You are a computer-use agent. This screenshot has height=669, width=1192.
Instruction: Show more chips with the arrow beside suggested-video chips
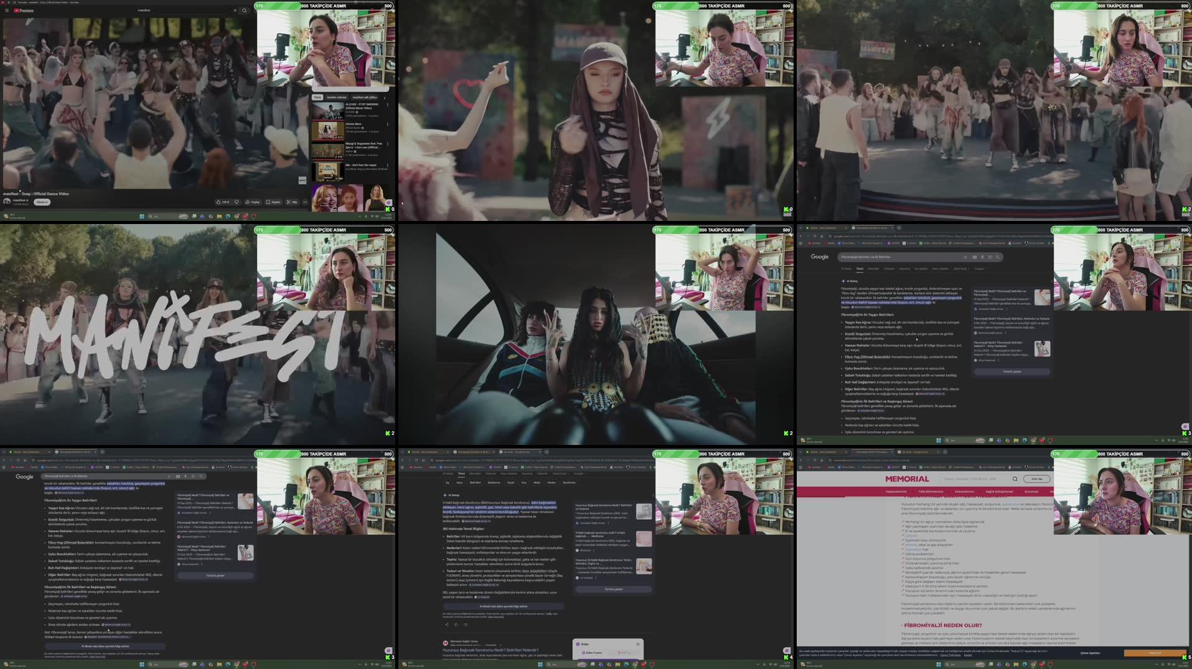[x=385, y=98]
